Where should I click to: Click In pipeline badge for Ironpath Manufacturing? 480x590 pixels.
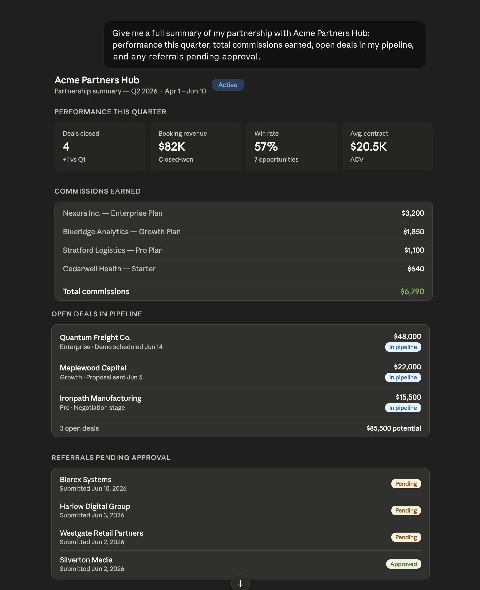click(403, 408)
